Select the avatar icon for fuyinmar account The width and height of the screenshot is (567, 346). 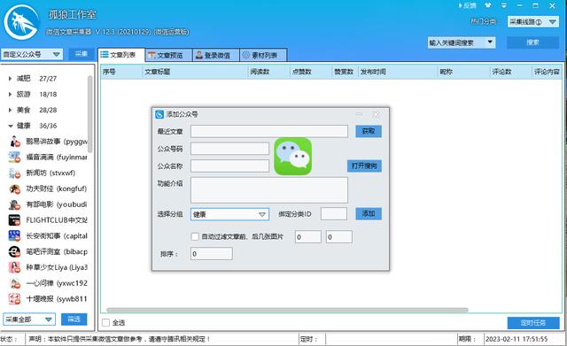tap(15, 158)
